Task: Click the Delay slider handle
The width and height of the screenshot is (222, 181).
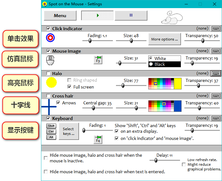Action: point(156,160)
